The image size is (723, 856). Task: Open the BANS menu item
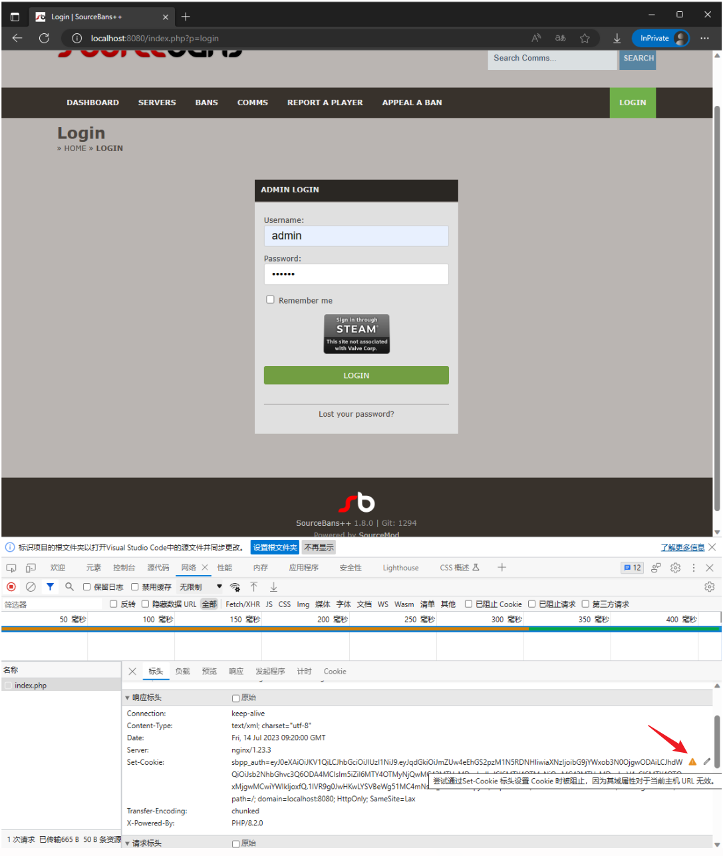click(x=206, y=103)
